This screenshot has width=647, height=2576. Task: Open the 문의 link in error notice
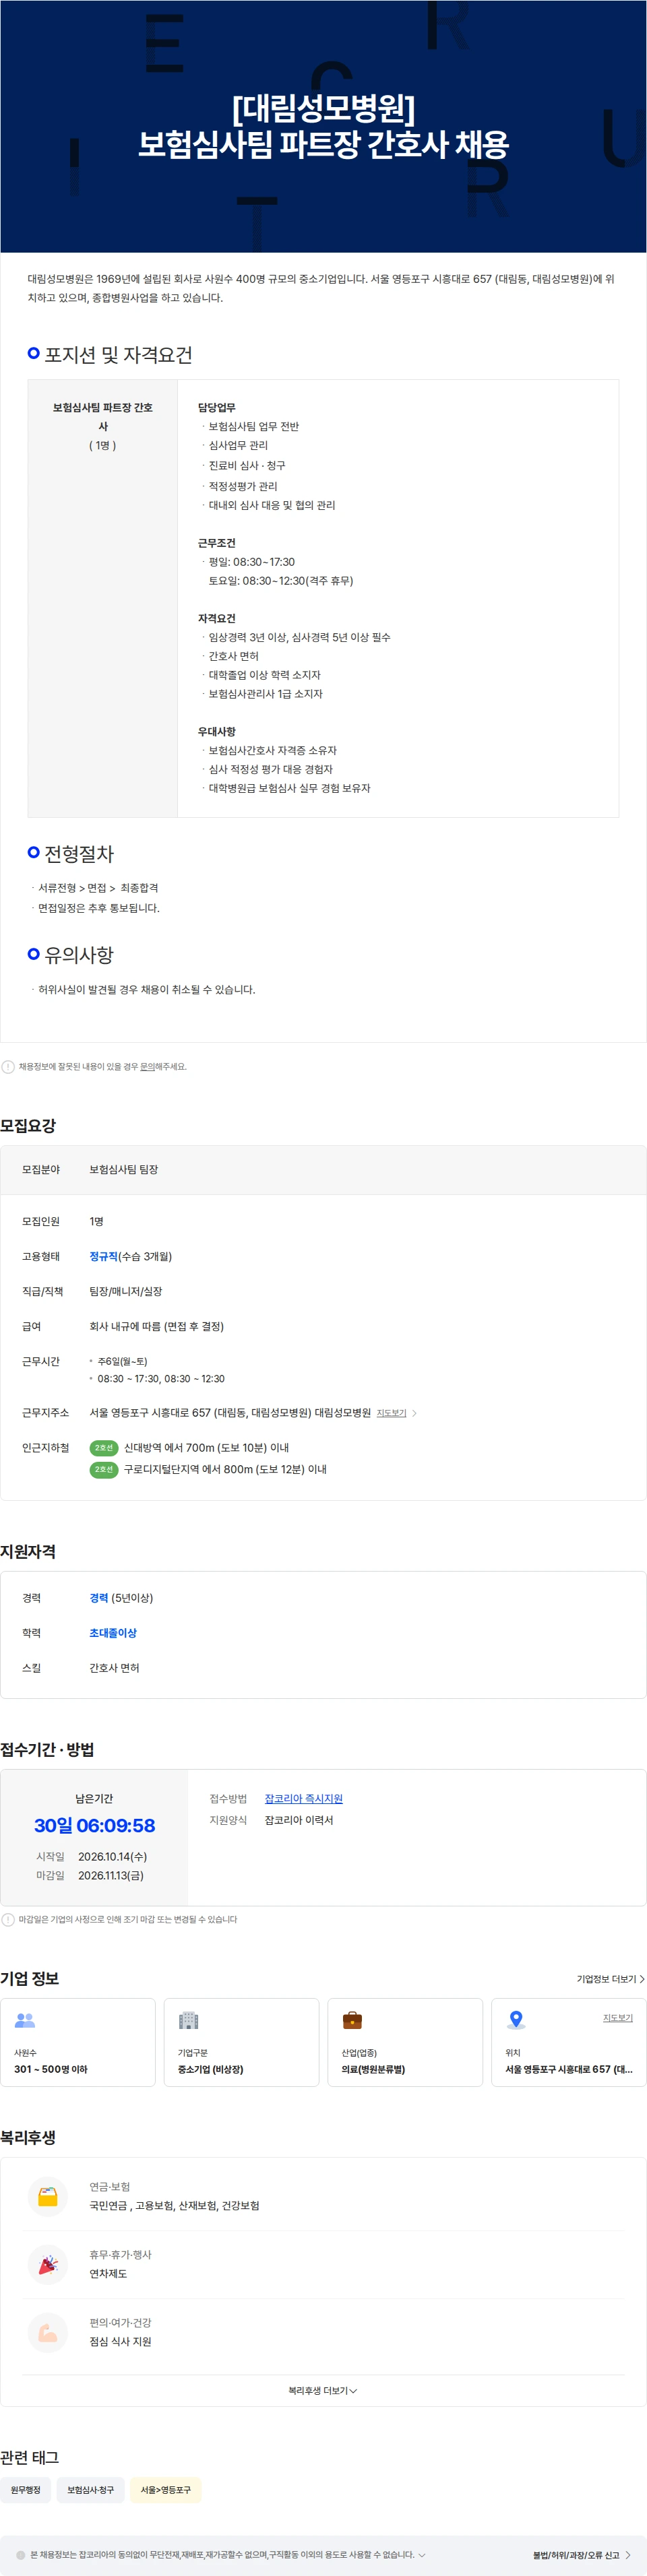pos(147,1067)
